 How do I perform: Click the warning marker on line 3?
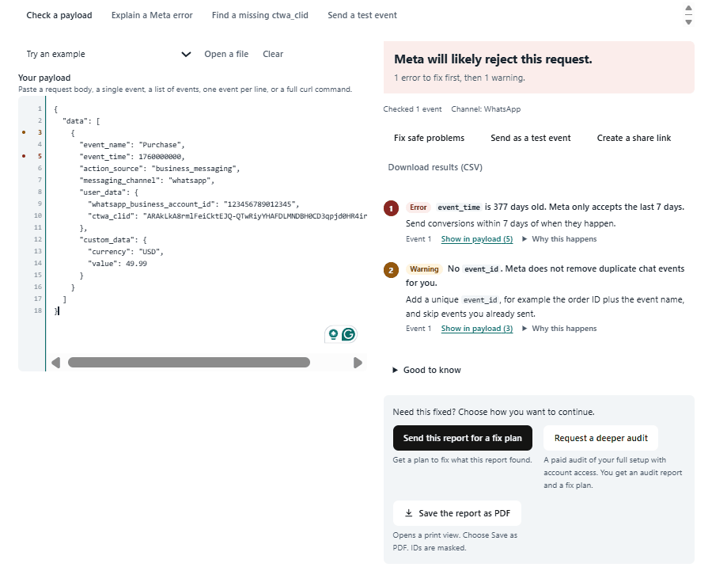24,132
